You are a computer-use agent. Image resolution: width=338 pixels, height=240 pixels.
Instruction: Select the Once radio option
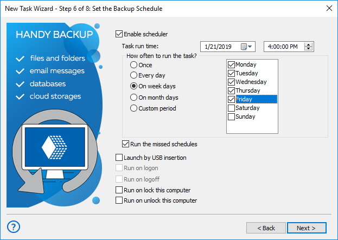click(133, 65)
